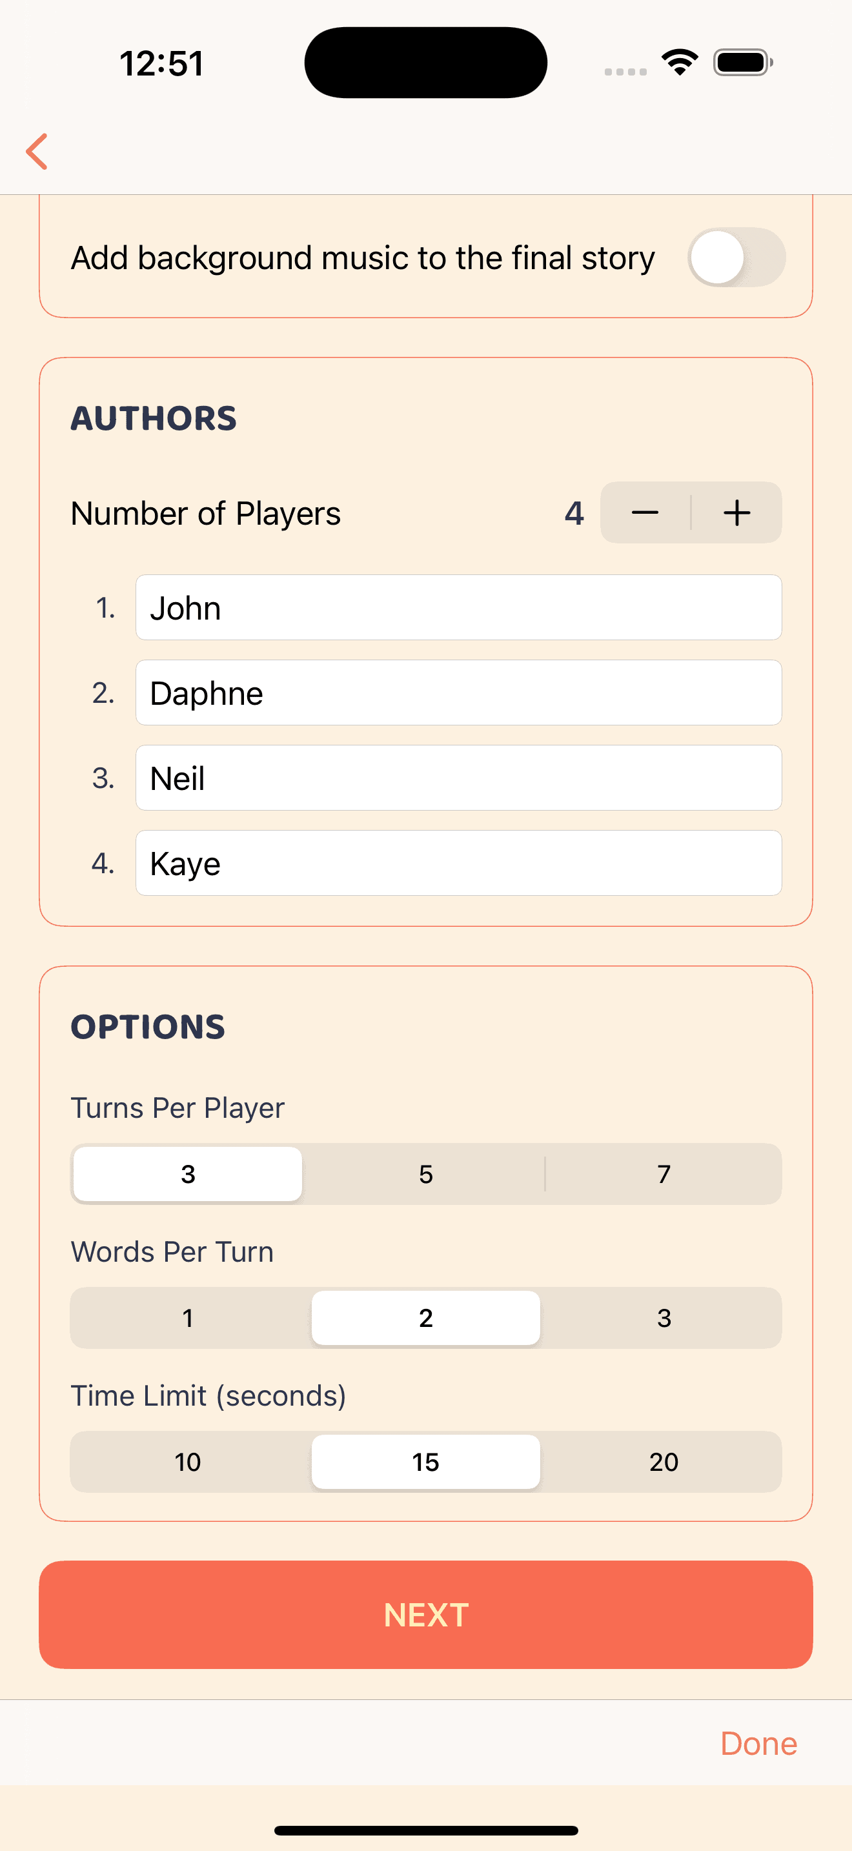Edit player 1 name field John

click(458, 608)
